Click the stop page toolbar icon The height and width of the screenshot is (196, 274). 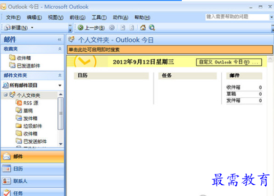pyautogui.click(x=123, y=28)
